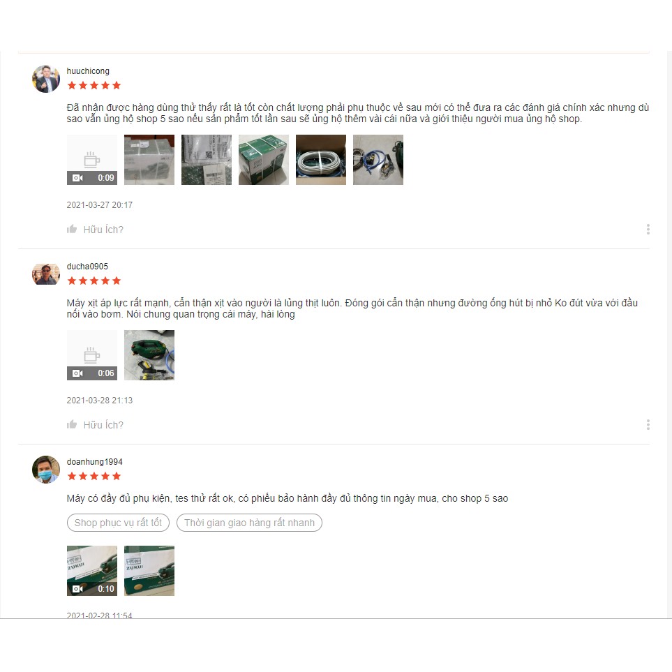Click the thumbs-up icon under huuchicong's review

click(x=72, y=230)
